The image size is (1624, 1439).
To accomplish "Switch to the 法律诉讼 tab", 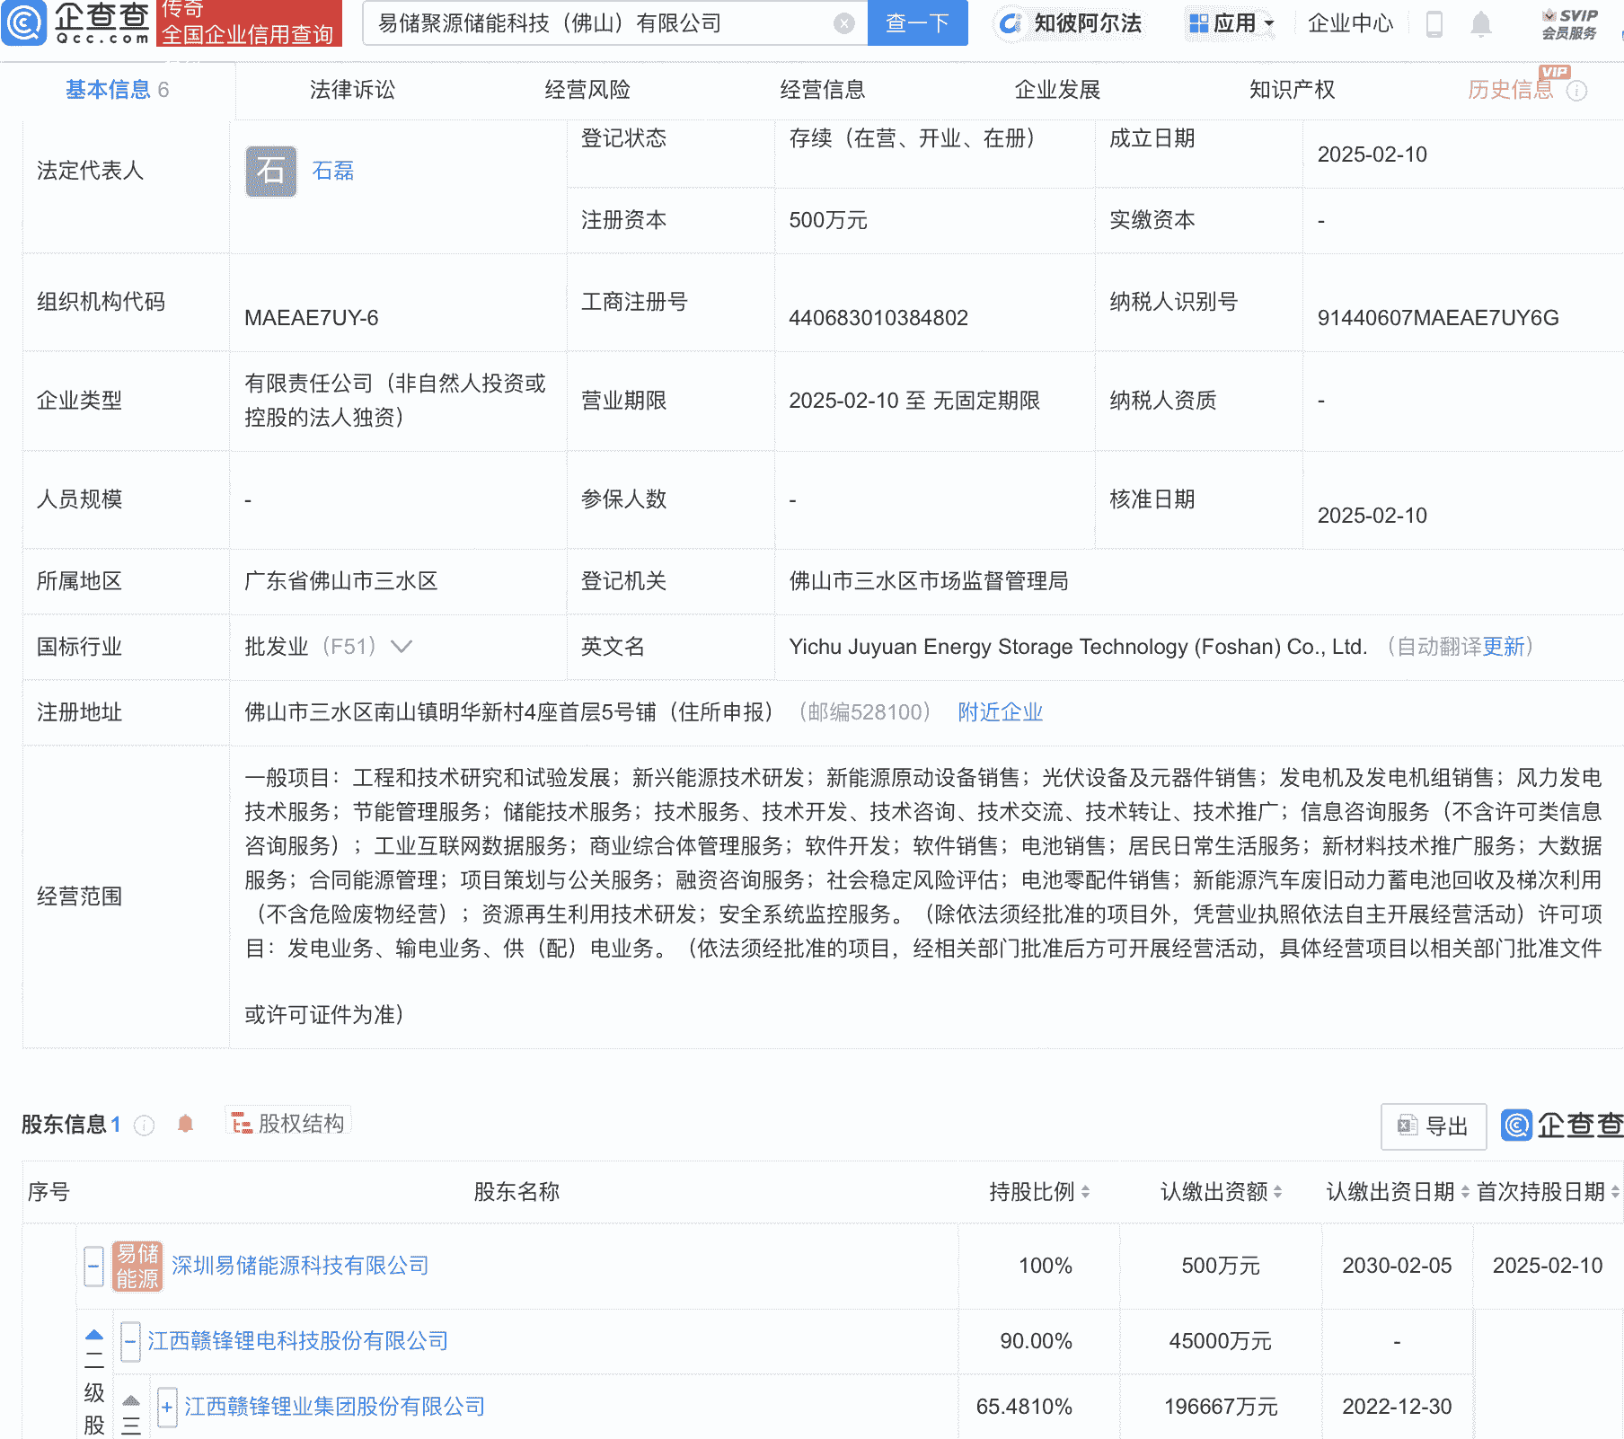I will (352, 89).
